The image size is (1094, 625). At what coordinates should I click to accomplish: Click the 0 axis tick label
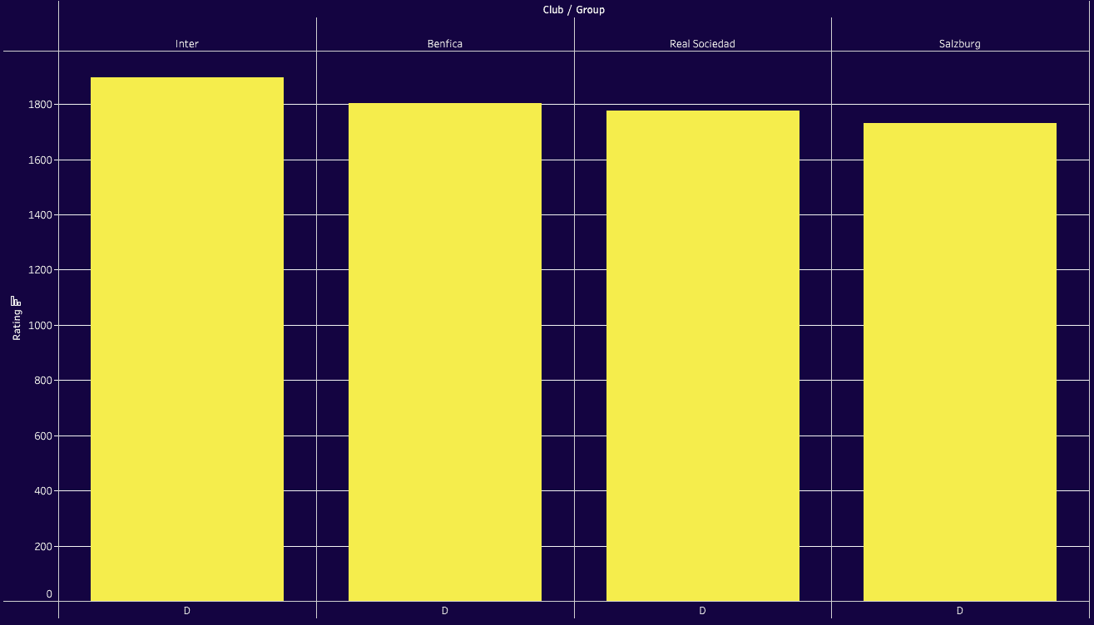[49, 594]
